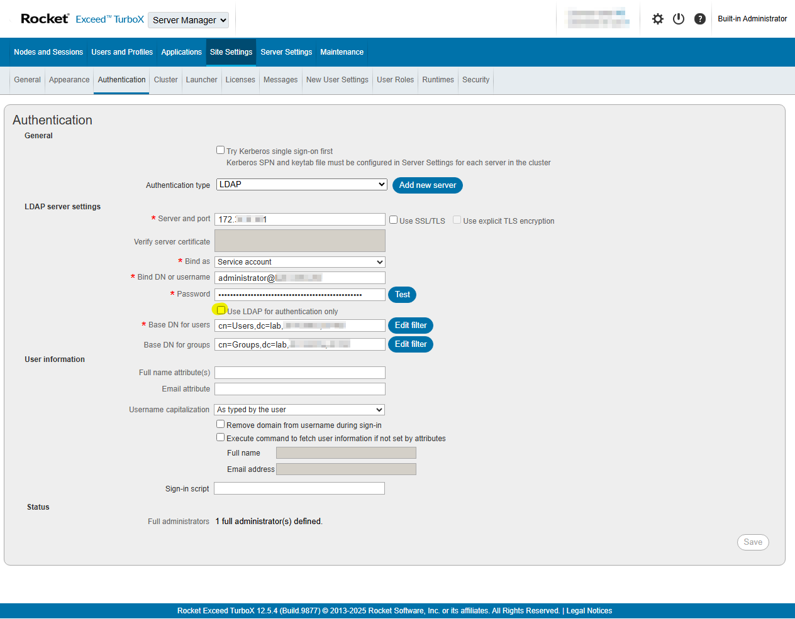Screen dimensions: 795x619
Task: Click the Verify server certificate box
Action: (x=300, y=241)
